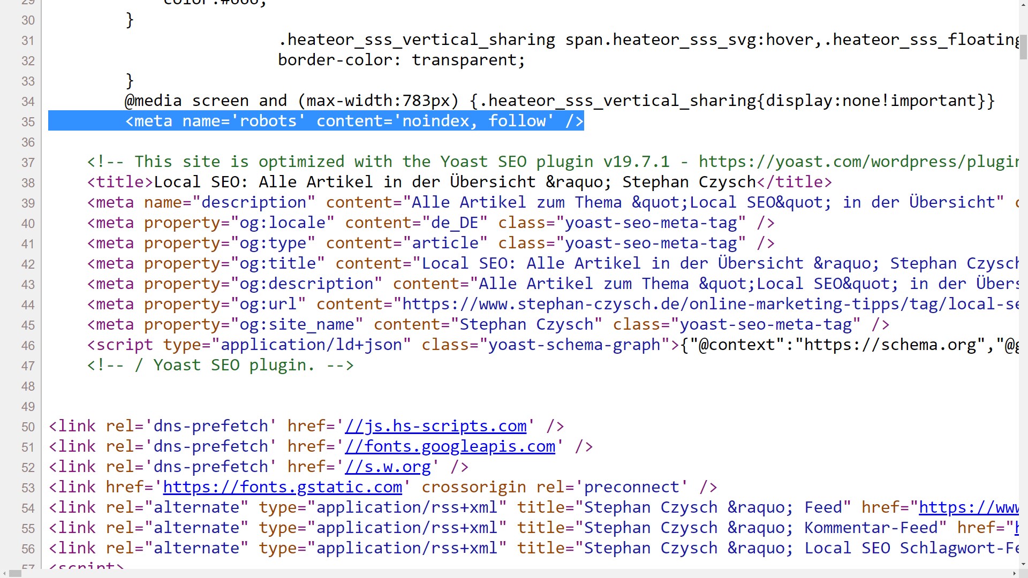Click the vertical scrollbar thumb
The height and width of the screenshot is (578, 1028).
tap(1023, 47)
